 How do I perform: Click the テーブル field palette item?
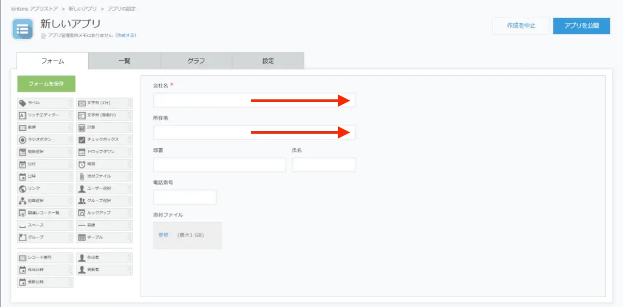coord(100,237)
